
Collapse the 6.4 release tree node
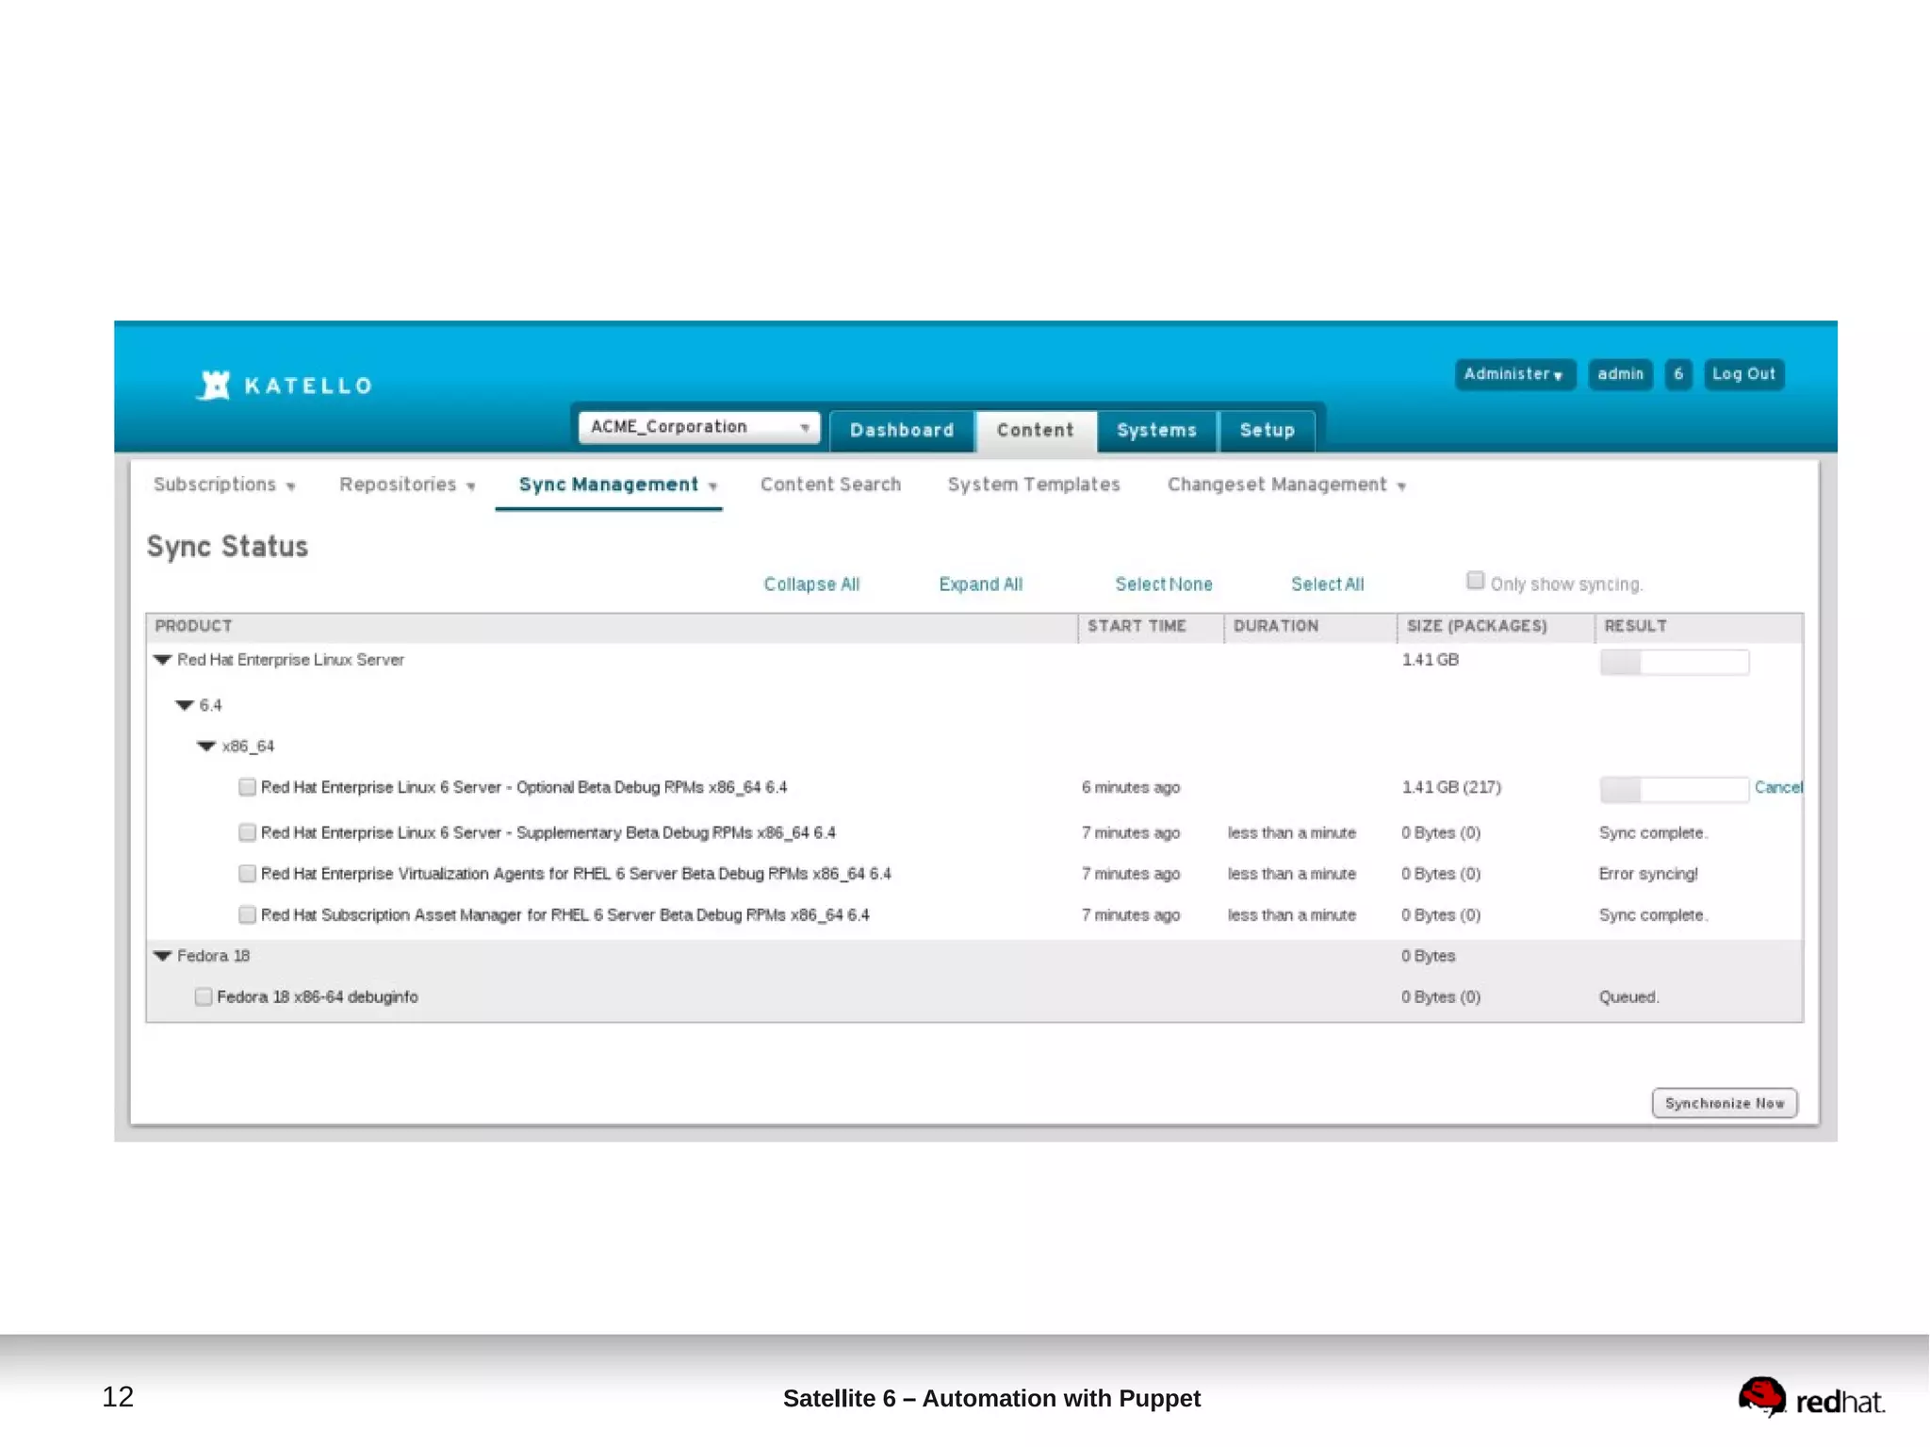pos(185,705)
